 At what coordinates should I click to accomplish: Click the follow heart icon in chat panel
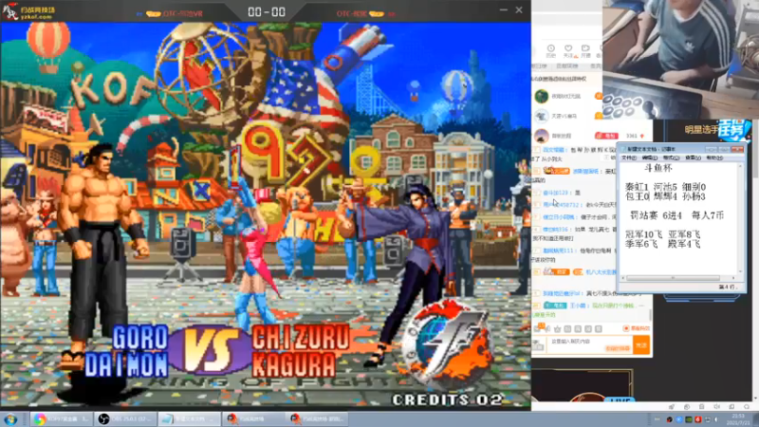[x=568, y=50]
